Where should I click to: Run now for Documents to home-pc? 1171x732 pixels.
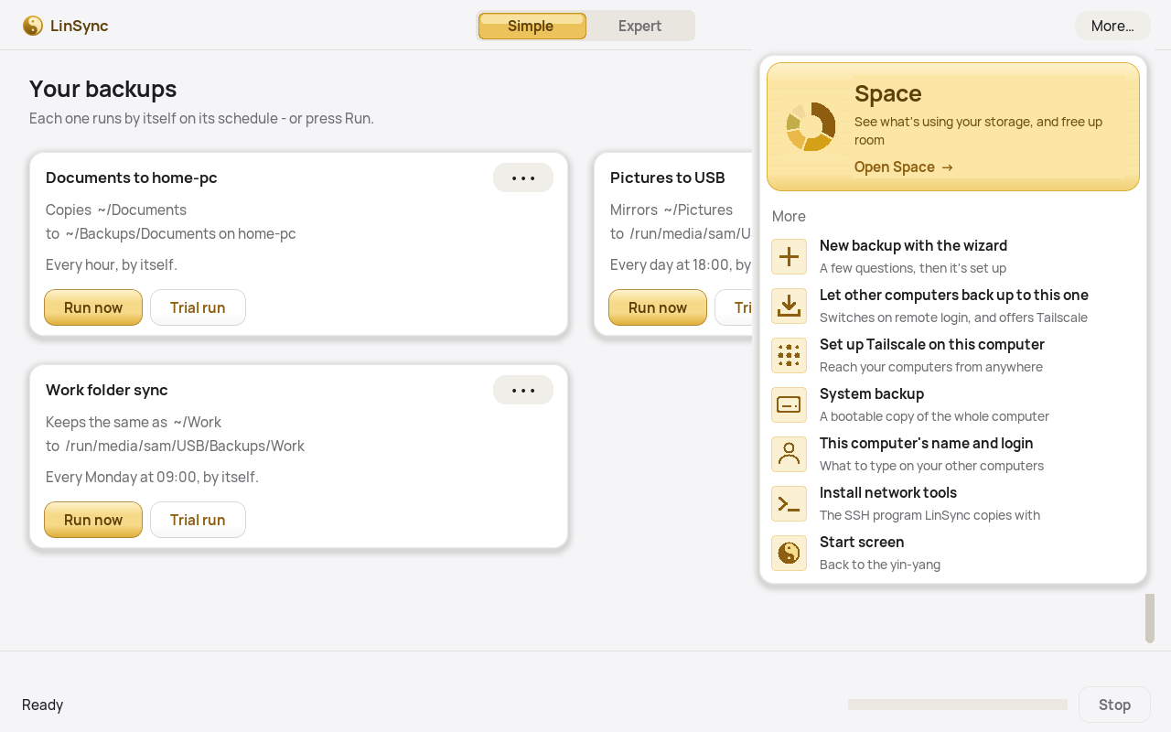click(x=93, y=307)
